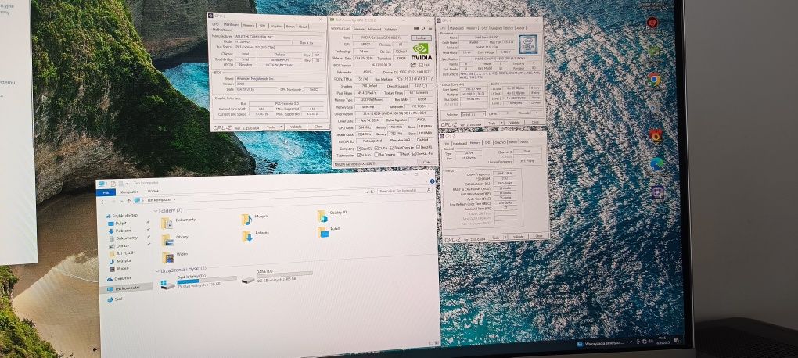The height and width of the screenshot is (358, 798).
Task: Click the search magnifier icon in Explorer
Action: point(429,190)
